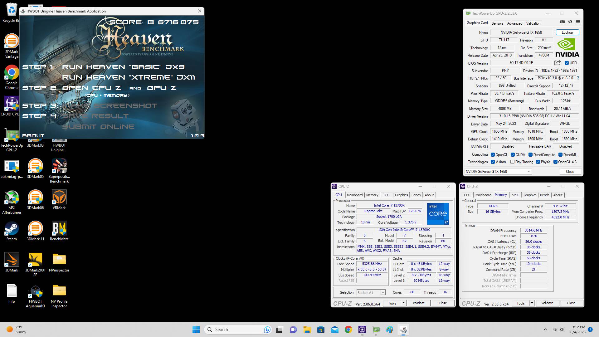Toggle the Vulkan checkbox

click(x=493, y=162)
